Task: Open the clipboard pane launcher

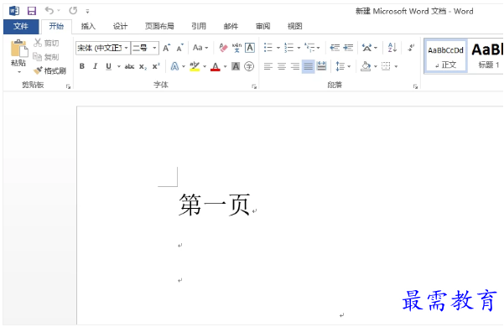Action: (x=68, y=86)
